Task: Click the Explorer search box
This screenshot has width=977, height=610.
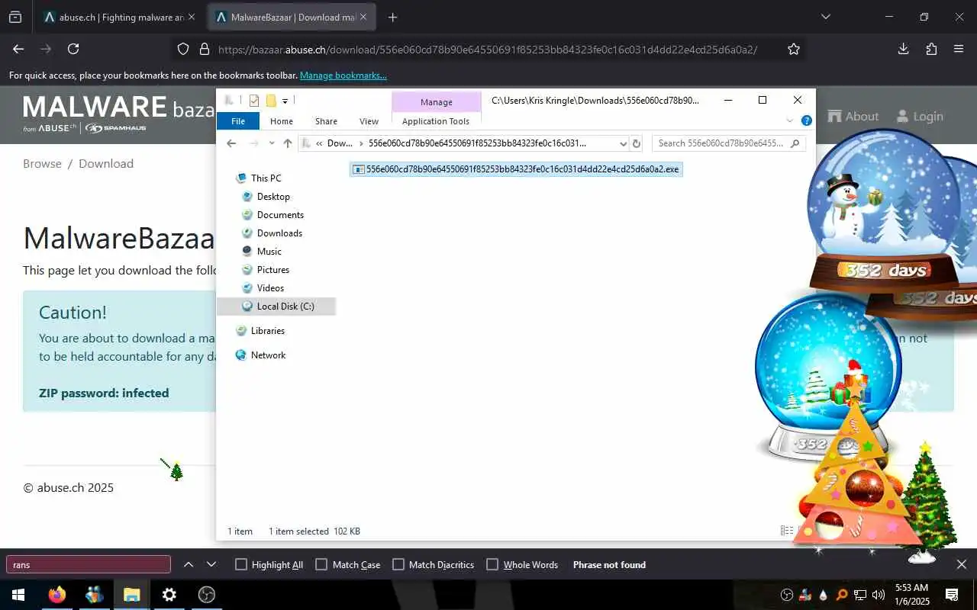Action: (x=729, y=143)
